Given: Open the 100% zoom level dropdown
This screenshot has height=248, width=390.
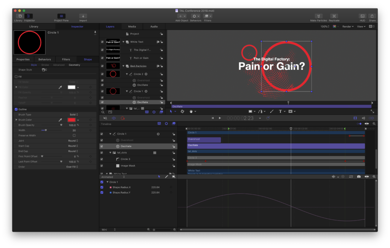Looking at the screenshot, I should (x=325, y=27).
